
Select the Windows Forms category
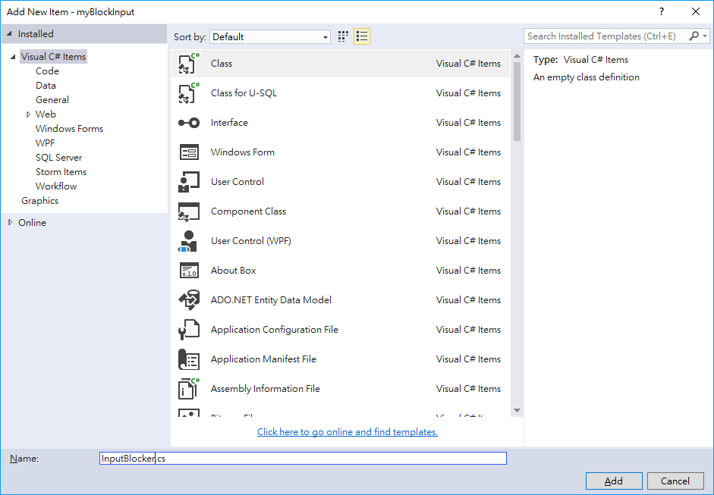tap(69, 129)
